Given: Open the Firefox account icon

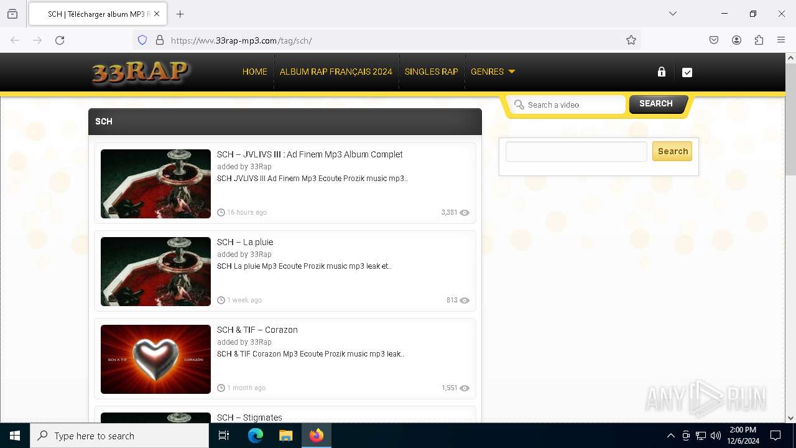Looking at the screenshot, I should tap(736, 40).
